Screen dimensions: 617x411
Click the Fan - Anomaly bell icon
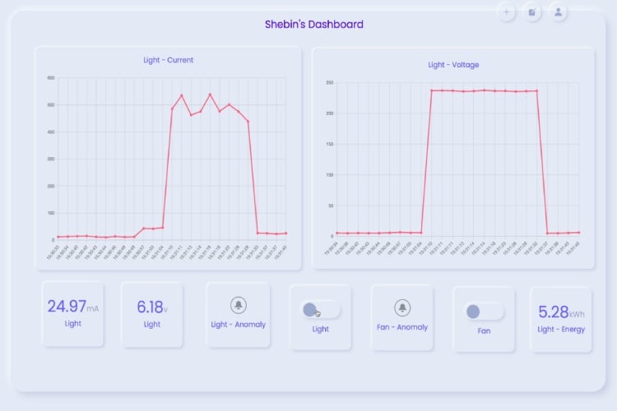point(401,307)
